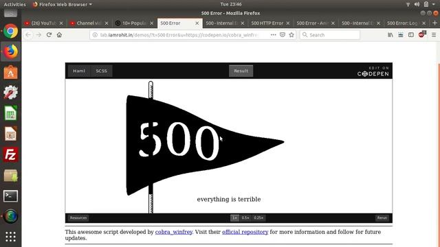Screen dimensions: 440x247
Task: Open the Library icon in toolbar
Action: pos(390,35)
